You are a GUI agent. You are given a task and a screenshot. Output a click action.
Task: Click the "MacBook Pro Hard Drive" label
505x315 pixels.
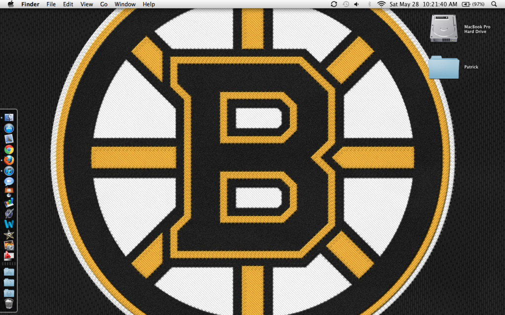[477, 29]
